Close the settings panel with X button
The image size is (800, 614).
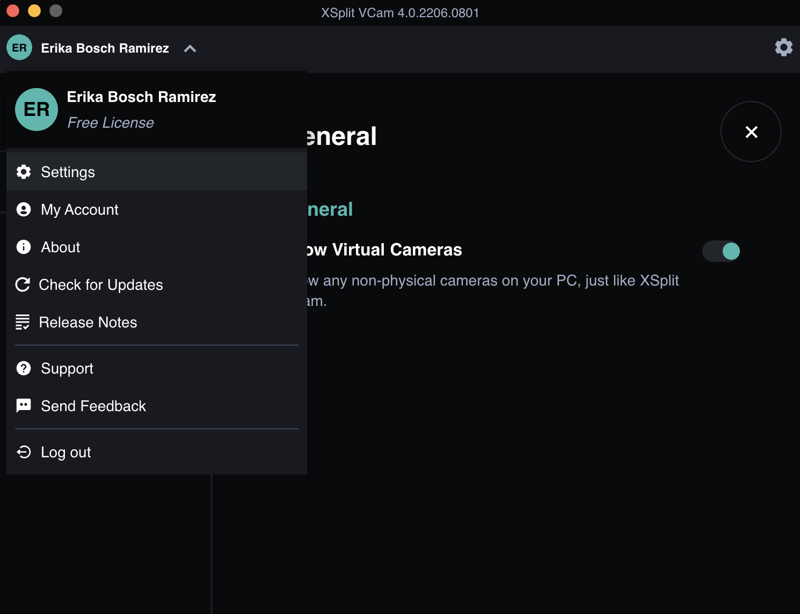[x=751, y=131]
